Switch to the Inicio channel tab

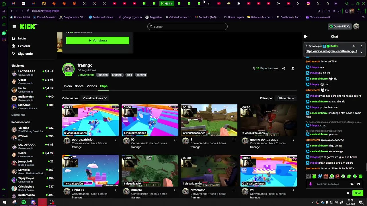coord(68,86)
